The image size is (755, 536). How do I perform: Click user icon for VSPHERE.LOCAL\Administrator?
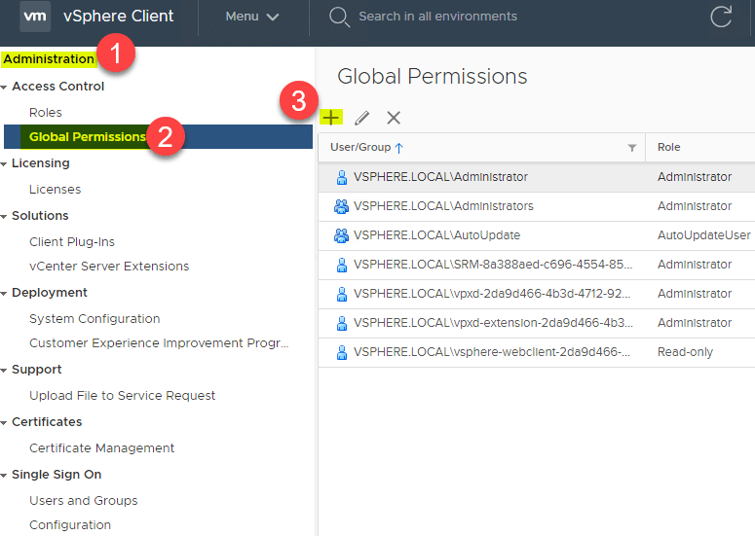[341, 177]
